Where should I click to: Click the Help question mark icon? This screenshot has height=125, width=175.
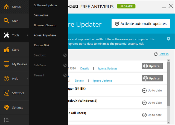[6, 79]
